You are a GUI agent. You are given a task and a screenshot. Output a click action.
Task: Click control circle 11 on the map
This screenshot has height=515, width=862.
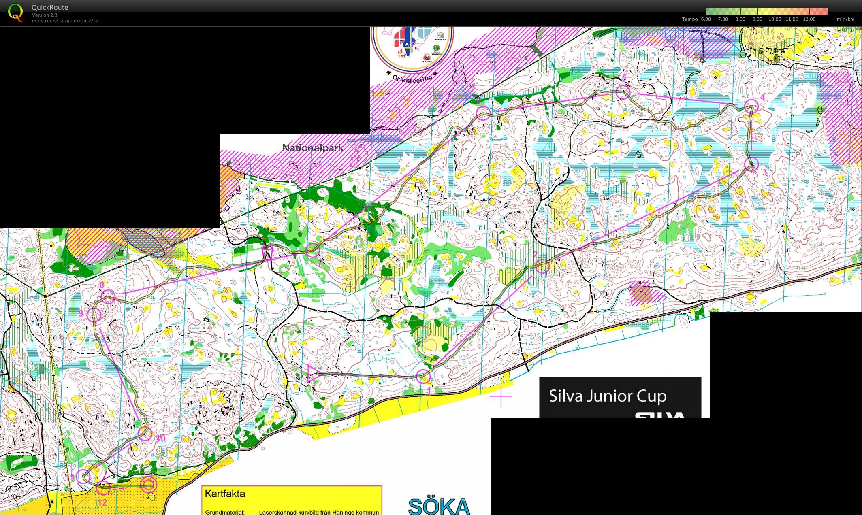[x=83, y=476]
